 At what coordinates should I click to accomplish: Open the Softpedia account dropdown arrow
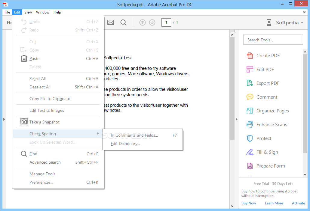tap(302, 22)
